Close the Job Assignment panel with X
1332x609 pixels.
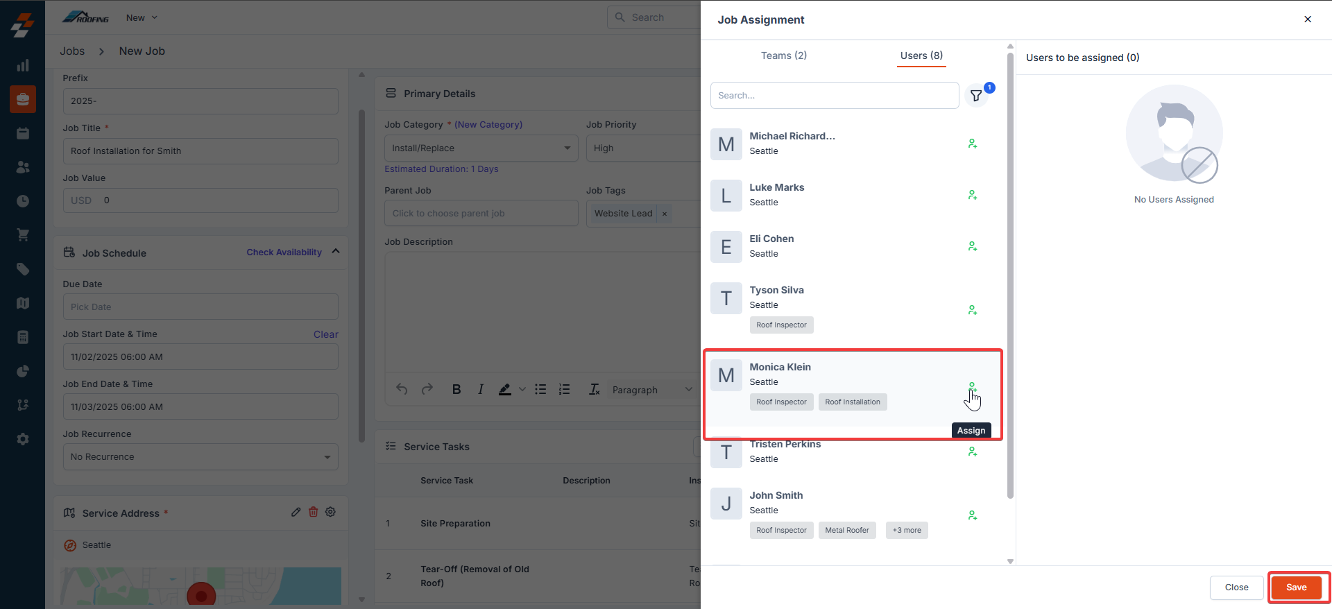point(1308,19)
